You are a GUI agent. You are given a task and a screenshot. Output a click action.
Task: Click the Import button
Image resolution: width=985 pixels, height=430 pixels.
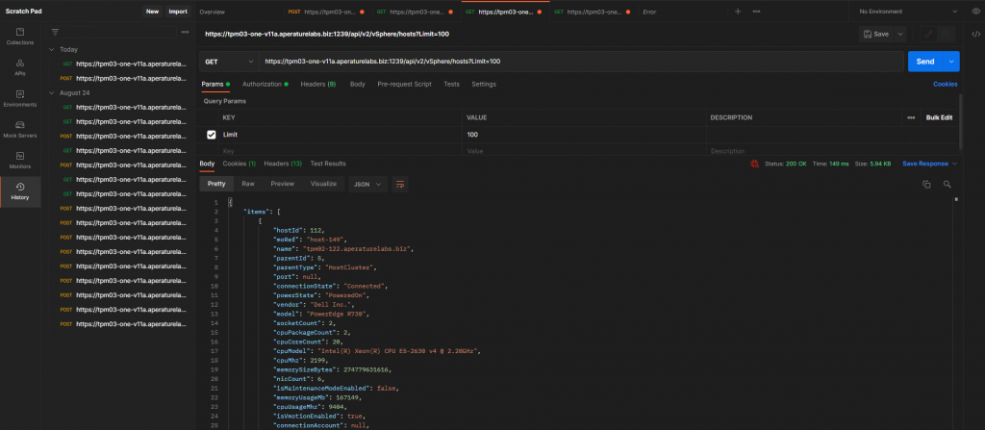click(x=178, y=12)
